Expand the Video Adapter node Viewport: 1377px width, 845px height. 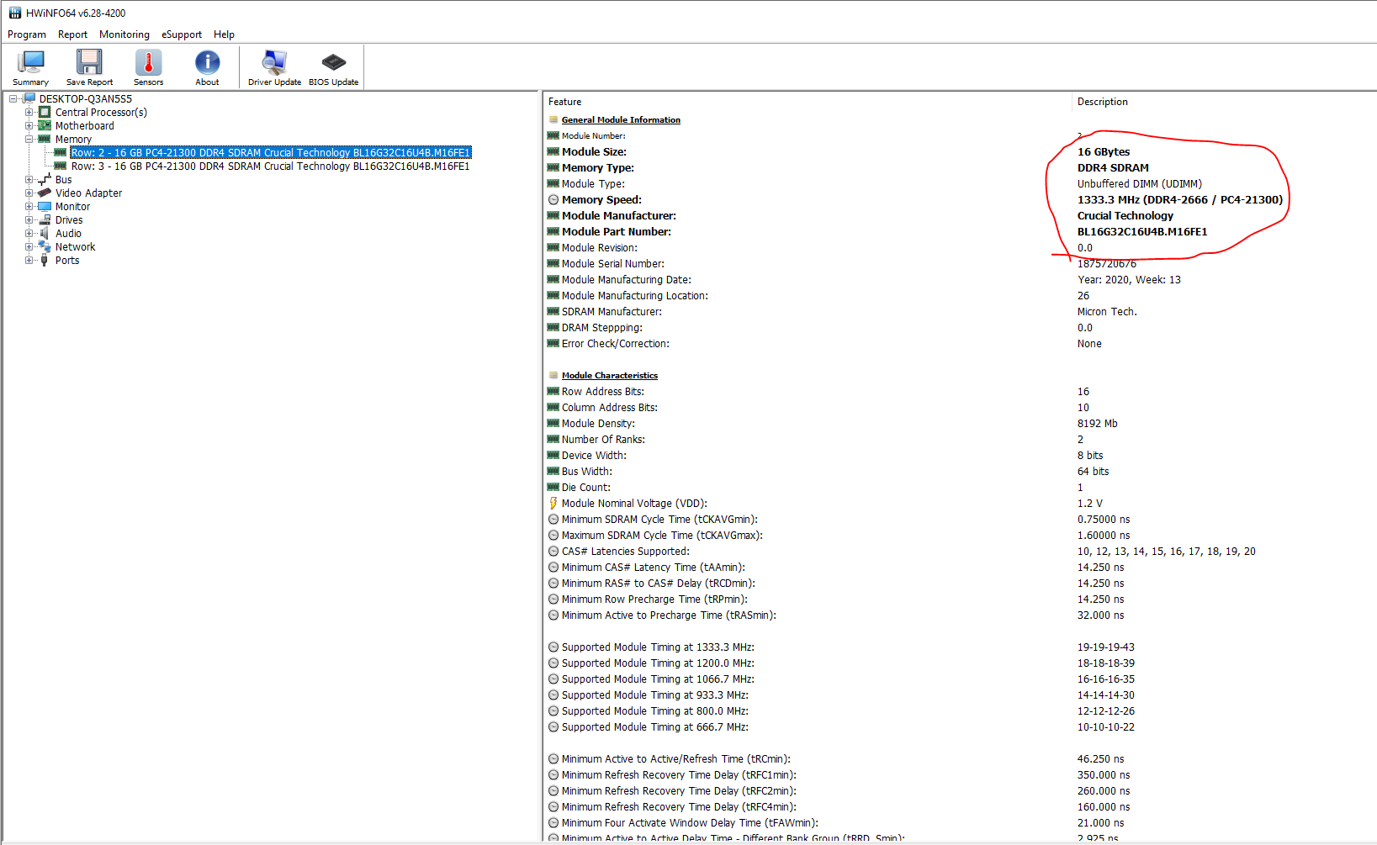(x=29, y=193)
